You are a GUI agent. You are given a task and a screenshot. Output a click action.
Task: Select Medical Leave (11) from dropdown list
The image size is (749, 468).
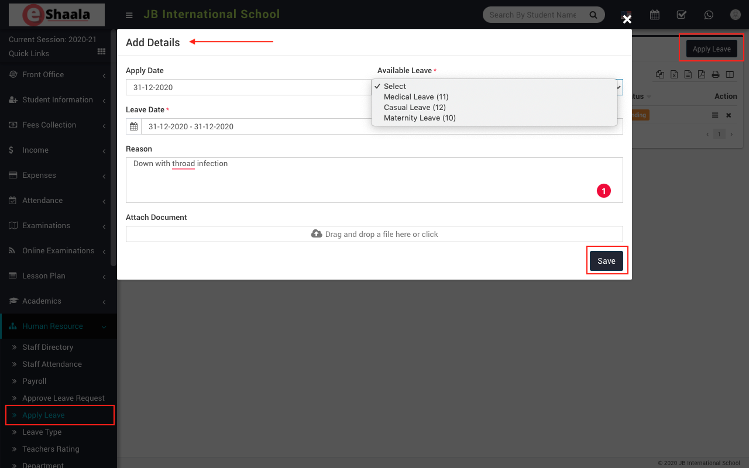[416, 97]
